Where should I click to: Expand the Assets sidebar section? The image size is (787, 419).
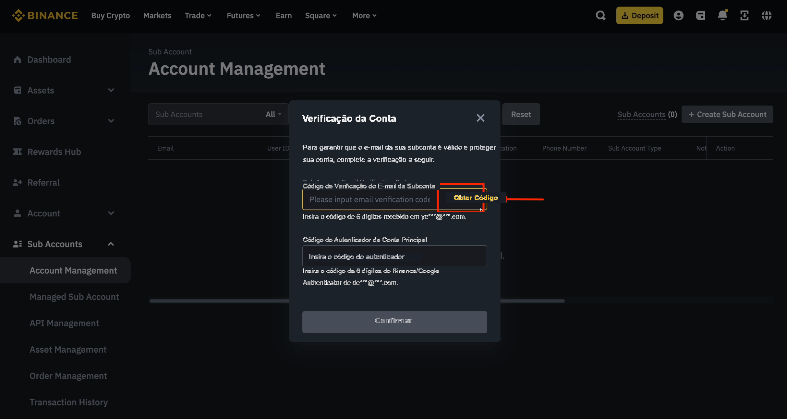[x=111, y=90]
